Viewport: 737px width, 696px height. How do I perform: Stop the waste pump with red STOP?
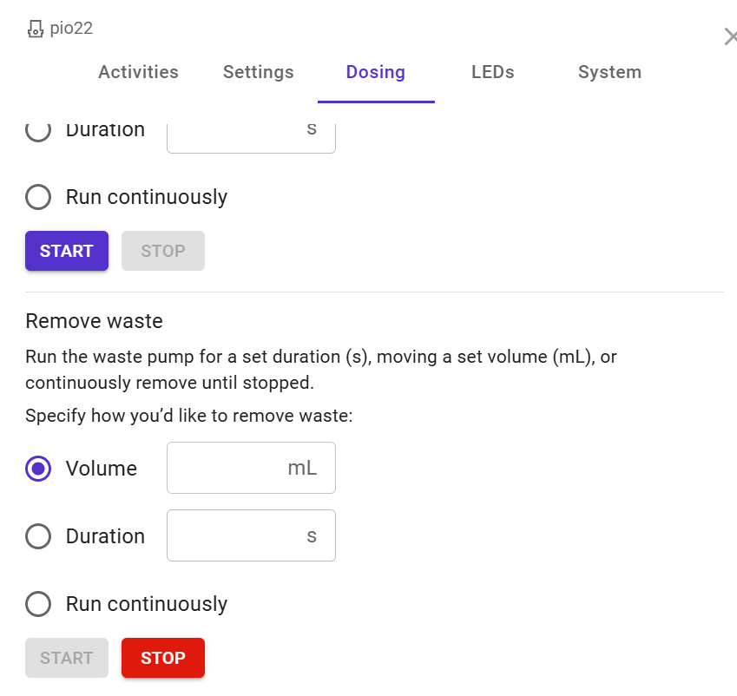coord(163,658)
